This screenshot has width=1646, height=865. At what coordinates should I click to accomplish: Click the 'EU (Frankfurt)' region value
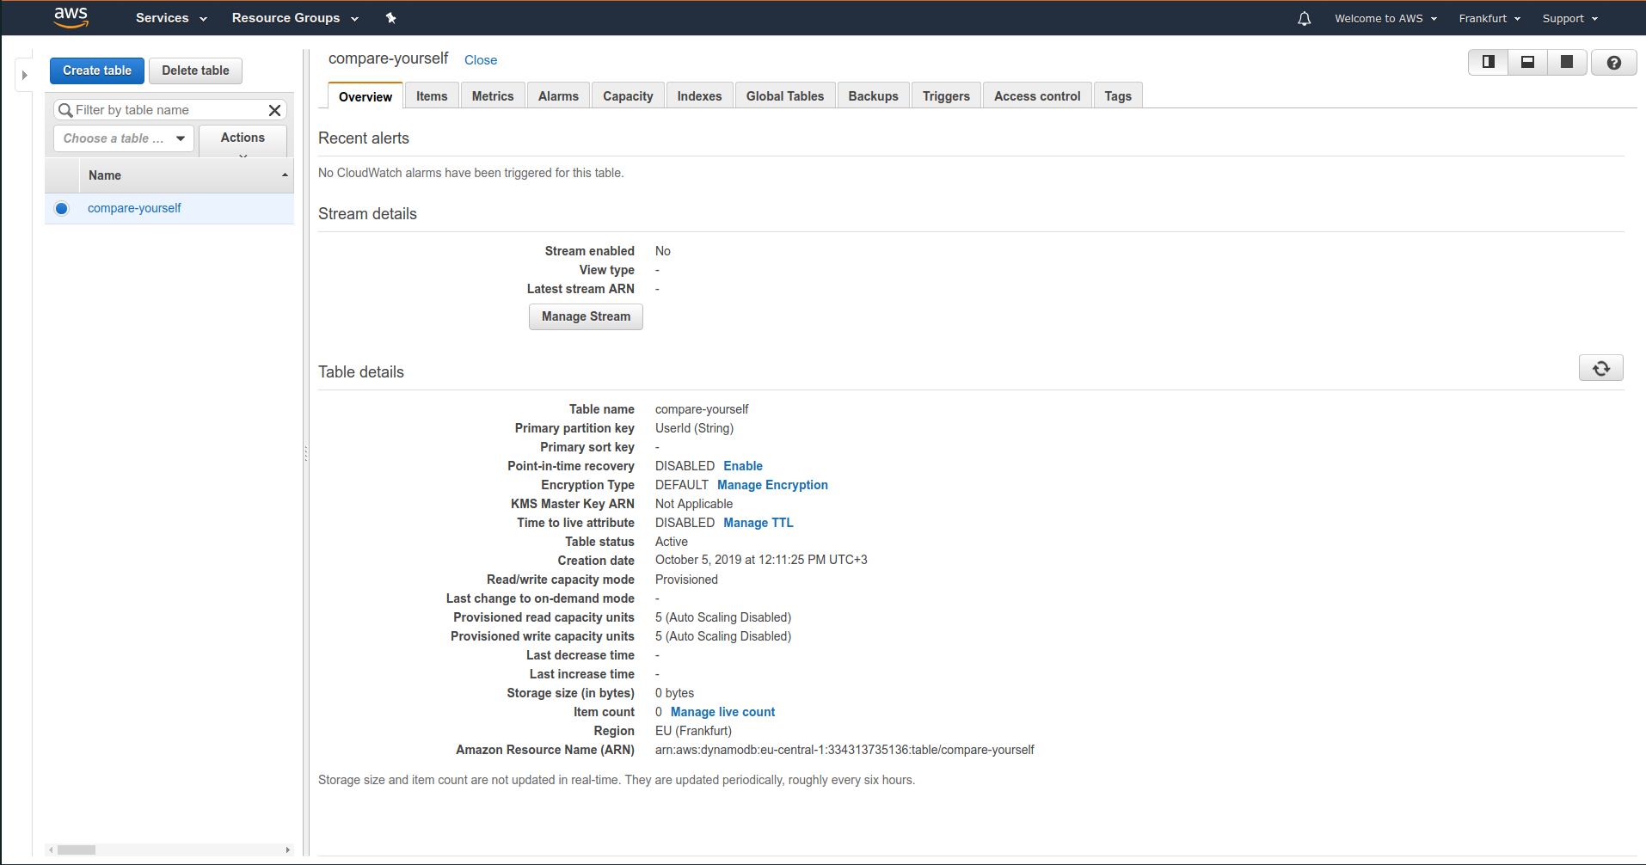[693, 731]
